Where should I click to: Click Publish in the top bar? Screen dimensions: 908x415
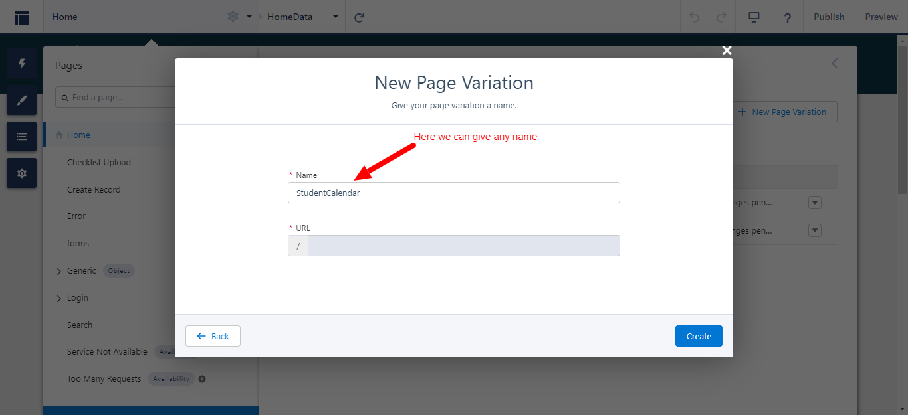(829, 17)
